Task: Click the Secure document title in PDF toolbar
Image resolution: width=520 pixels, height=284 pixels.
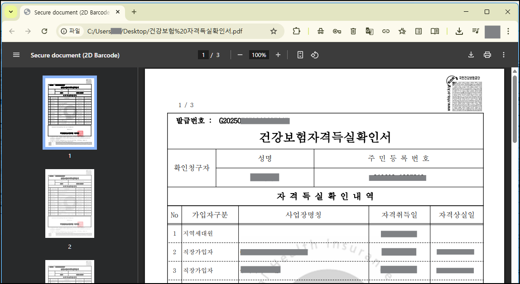Action: 75,55
